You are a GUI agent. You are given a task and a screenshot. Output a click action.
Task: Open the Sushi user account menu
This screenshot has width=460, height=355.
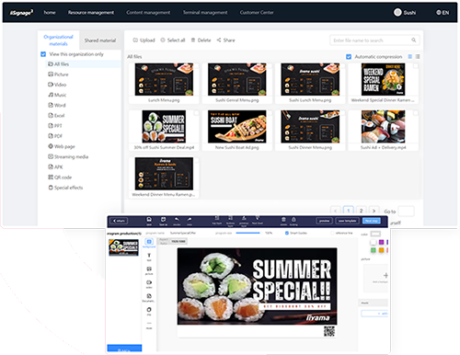tap(405, 13)
